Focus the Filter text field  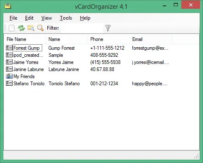click(x=82, y=28)
